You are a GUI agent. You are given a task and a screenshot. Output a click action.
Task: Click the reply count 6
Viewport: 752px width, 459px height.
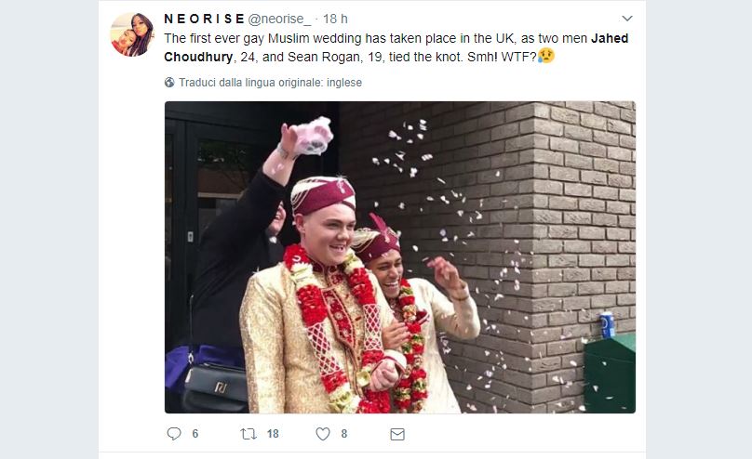195,434
